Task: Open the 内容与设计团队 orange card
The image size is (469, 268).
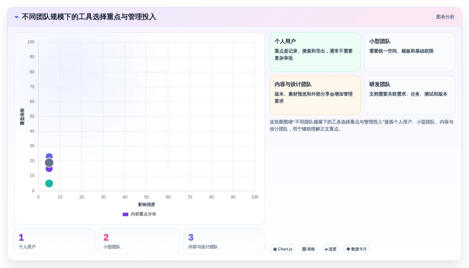Action: pyautogui.click(x=315, y=95)
